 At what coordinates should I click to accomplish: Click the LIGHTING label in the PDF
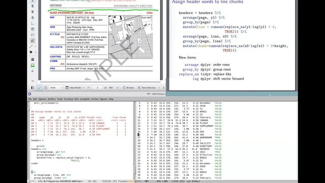[x=55, y=56]
